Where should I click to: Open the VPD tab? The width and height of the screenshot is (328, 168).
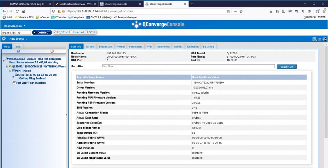pyautogui.click(x=149, y=46)
